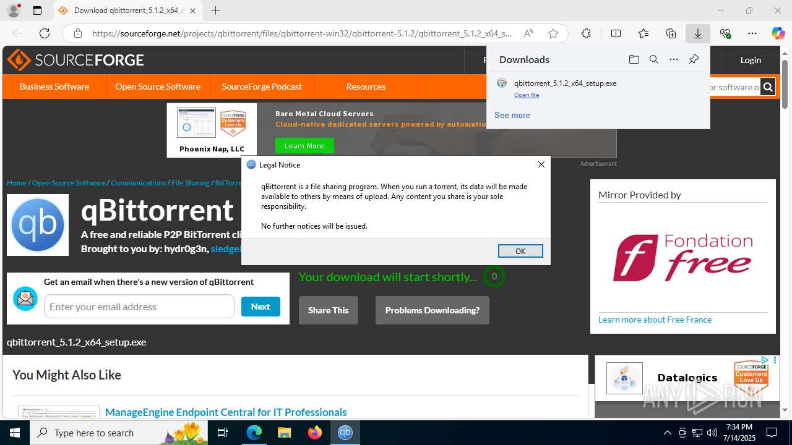Close the Legal Notice dialog
This screenshot has width=792, height=445.
541,164
